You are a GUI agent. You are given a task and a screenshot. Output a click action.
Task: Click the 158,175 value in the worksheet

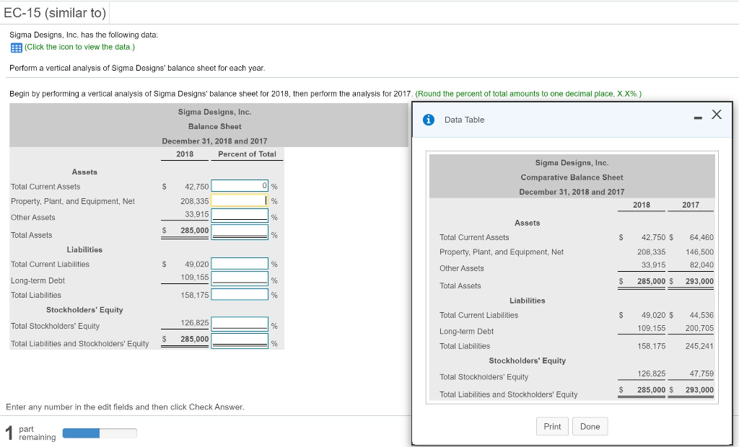click(x=195, y=296)
